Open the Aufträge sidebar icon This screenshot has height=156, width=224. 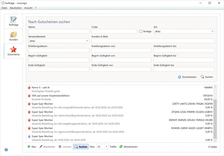click(13, 20)
